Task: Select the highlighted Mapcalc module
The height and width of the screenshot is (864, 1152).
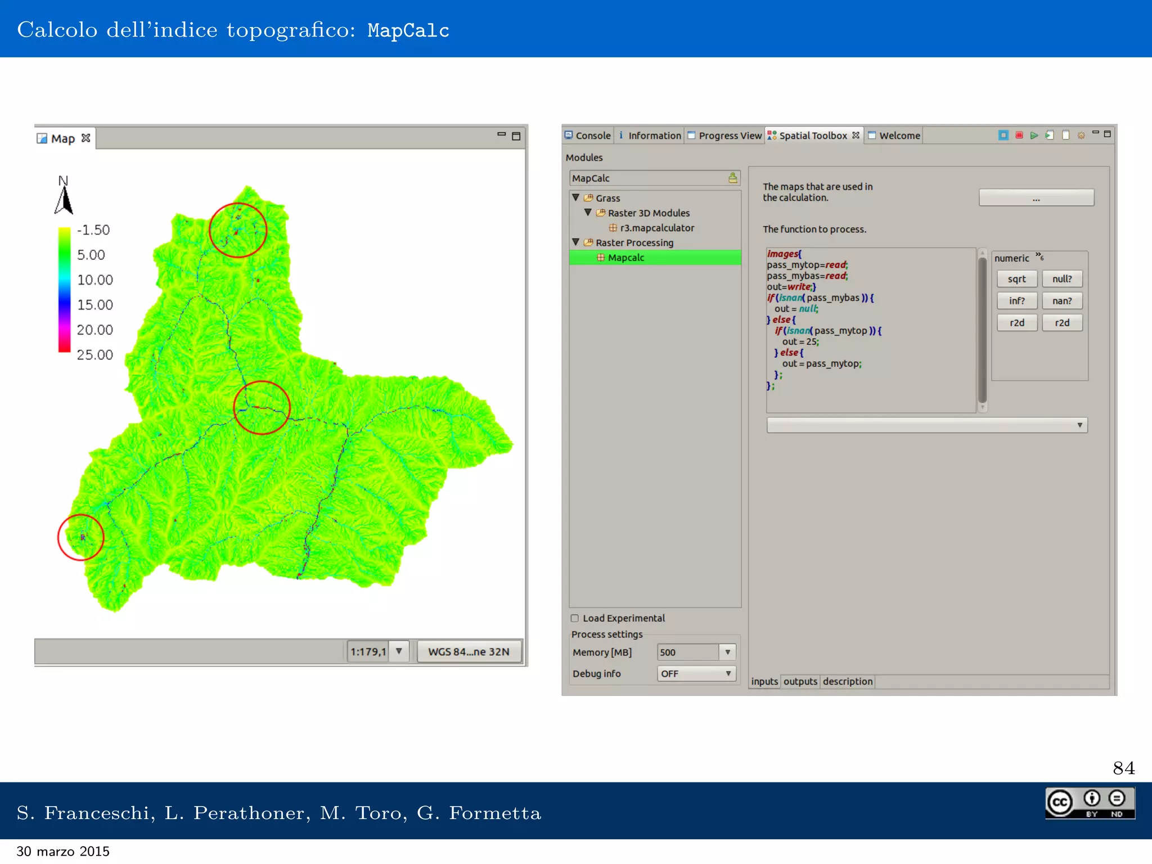Action: (655, 257)
